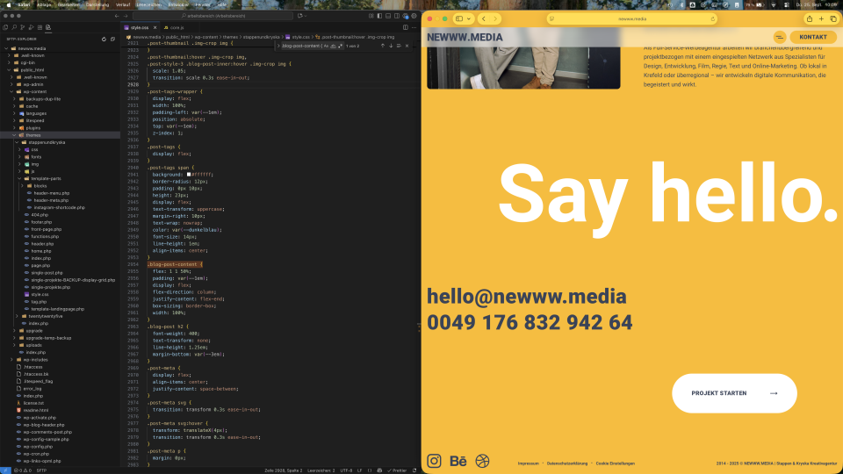Jump to previous find match
This screenshot has width=843, height=474.
tap(383, 47)
